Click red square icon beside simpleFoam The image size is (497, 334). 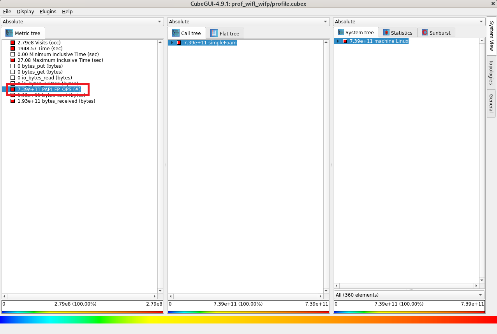pos(179,43)
